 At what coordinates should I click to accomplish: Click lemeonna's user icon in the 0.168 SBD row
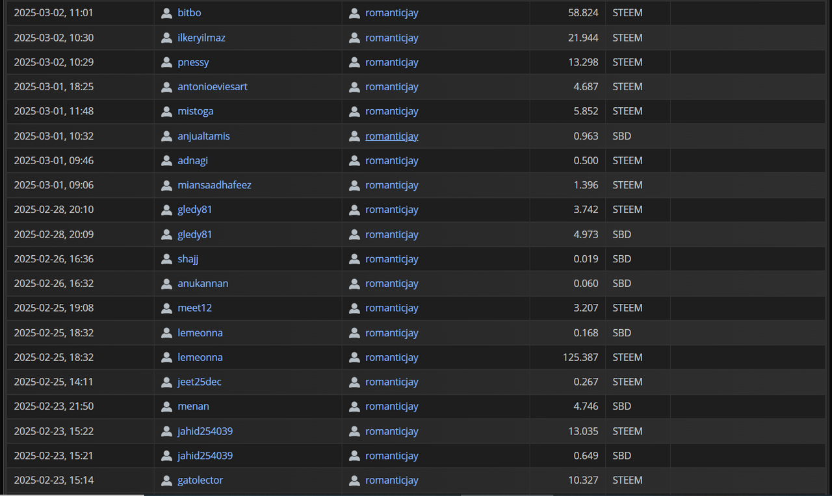coord(166,332)
